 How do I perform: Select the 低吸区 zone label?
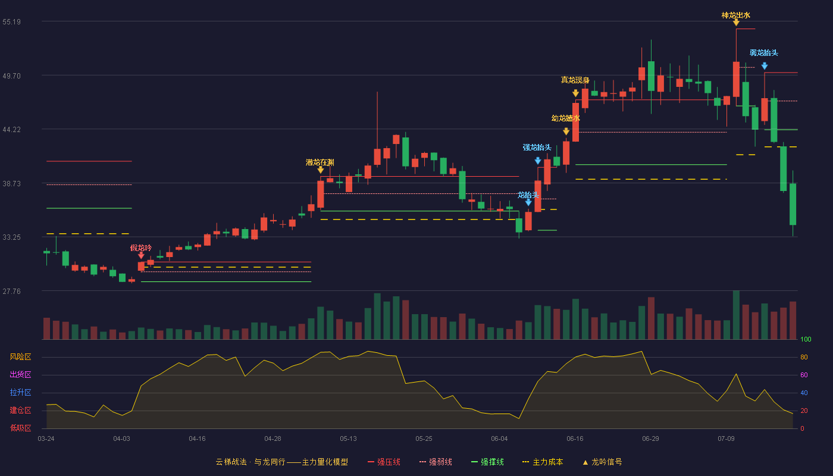tap(20, 428)
